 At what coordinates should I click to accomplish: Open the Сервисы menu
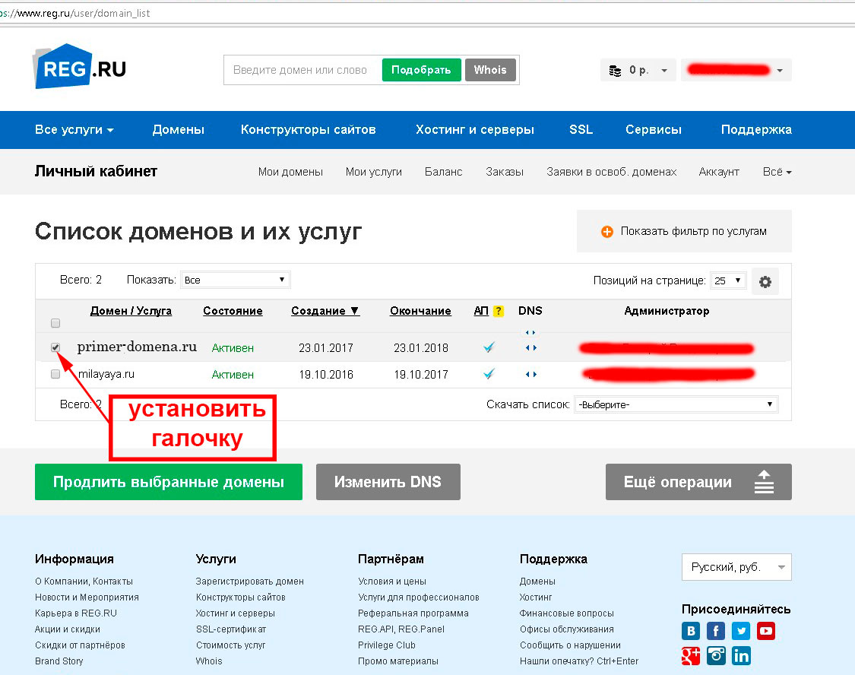(x=654, y=130)
